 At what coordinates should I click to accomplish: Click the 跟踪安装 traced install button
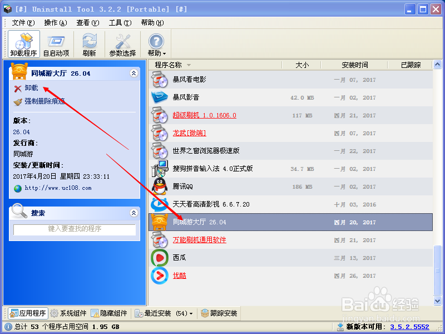tap(219, 313)
